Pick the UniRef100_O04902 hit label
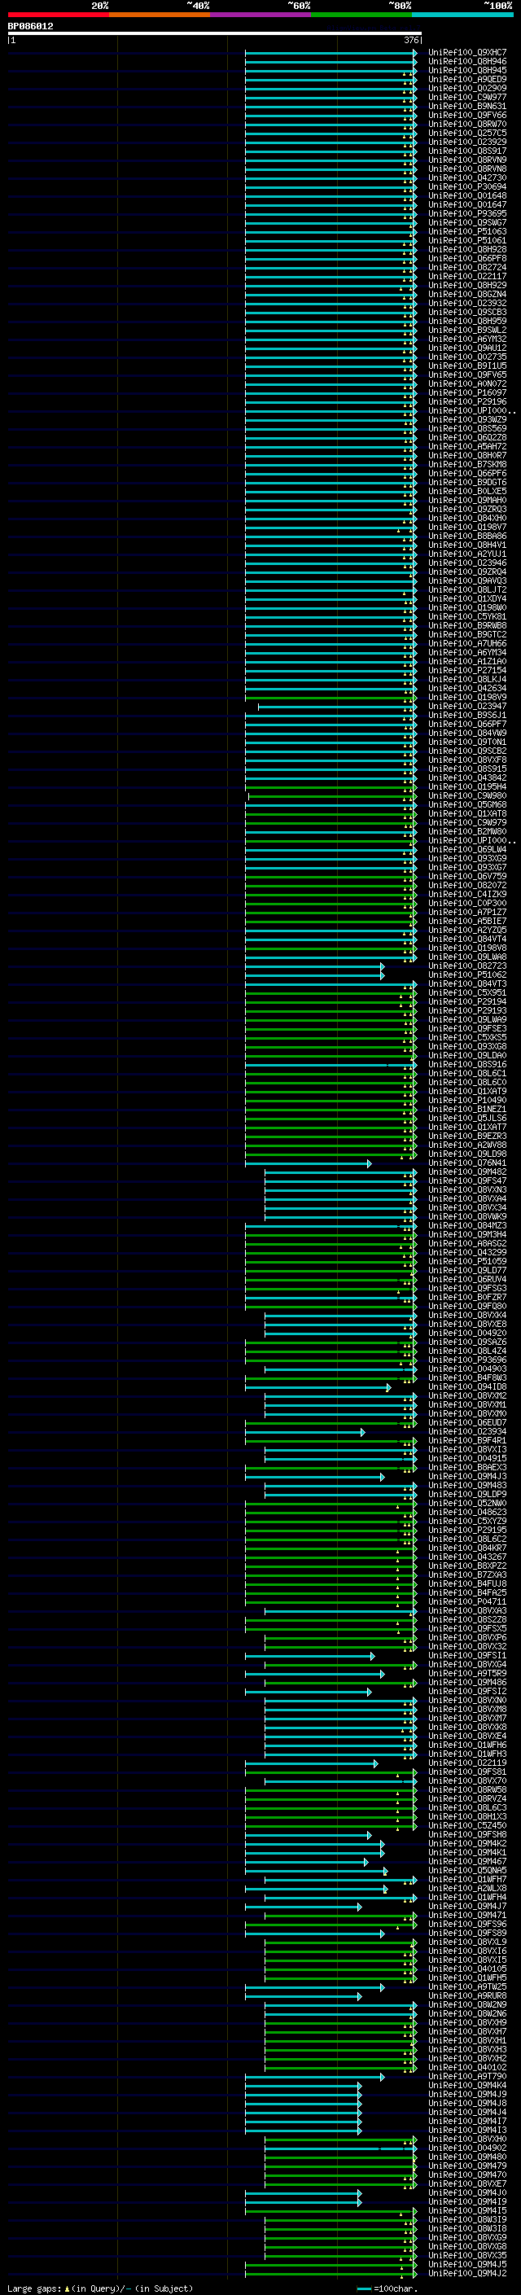The image size is (521, 2295). (466, 2147)
